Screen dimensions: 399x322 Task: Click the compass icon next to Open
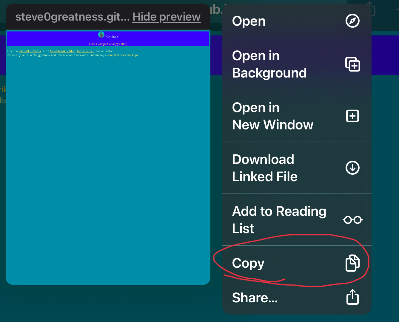tap(352, 21)
